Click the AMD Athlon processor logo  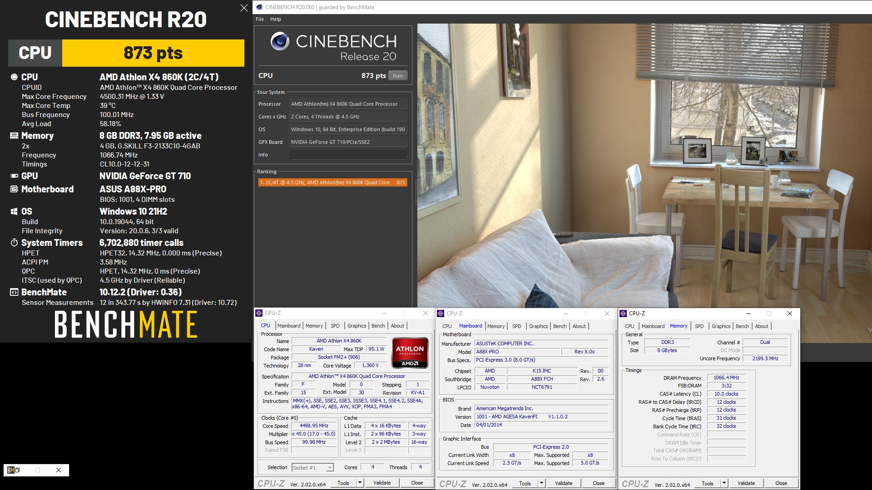coord(410,353)
